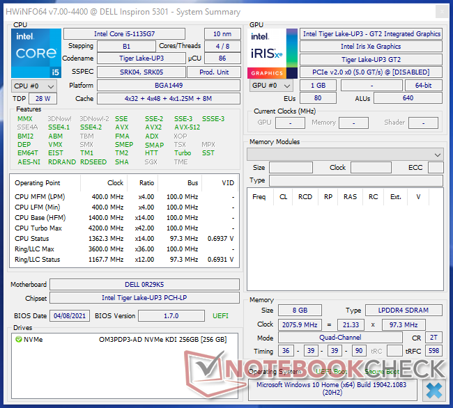Viewport: 453px width, 408px height.
Task: Click the 64-bit GPU bus width field
Action: [424, 86]
